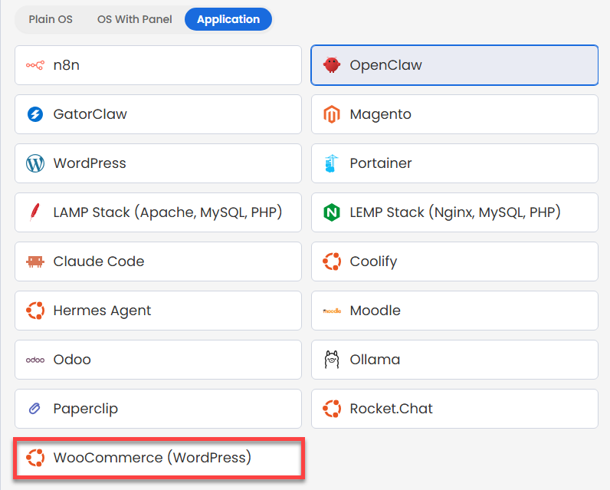610x490 pixels.
Task: Click the "Hermes Agent" label text
Action: 102,311
